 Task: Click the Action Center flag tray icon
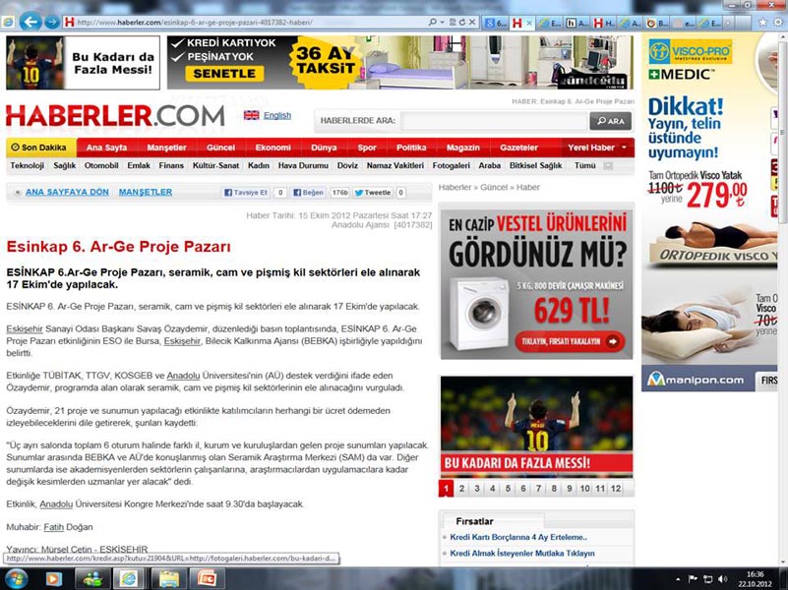693,579
